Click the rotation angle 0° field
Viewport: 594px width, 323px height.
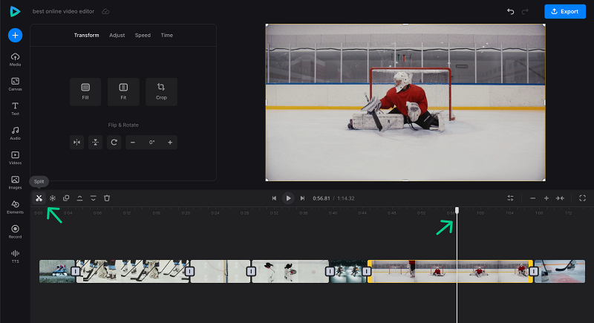[x=151, y=143]
